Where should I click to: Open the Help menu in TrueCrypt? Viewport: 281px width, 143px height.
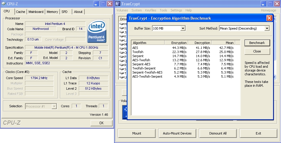tap(188, 10)
